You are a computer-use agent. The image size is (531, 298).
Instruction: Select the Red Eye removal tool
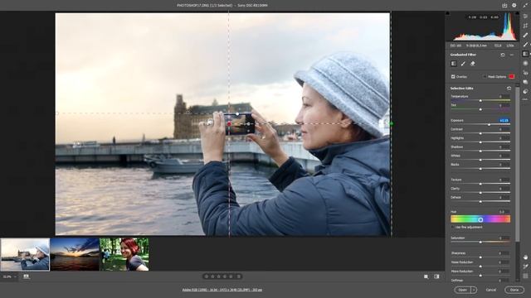click(x=525, y=72)
